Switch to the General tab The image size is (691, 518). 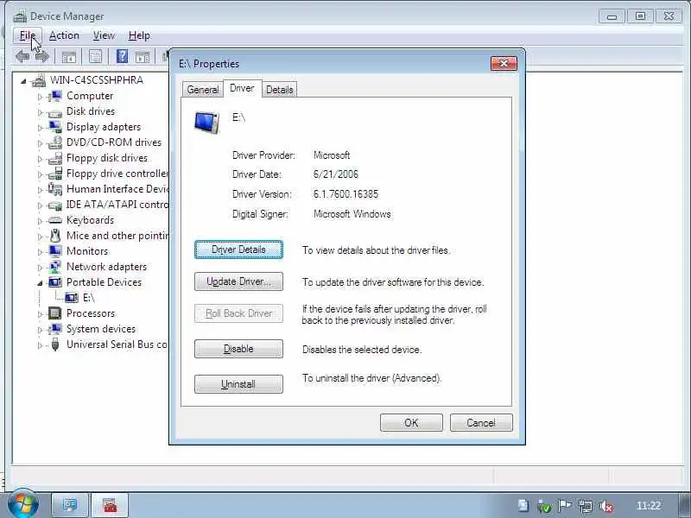pos(203,90)
